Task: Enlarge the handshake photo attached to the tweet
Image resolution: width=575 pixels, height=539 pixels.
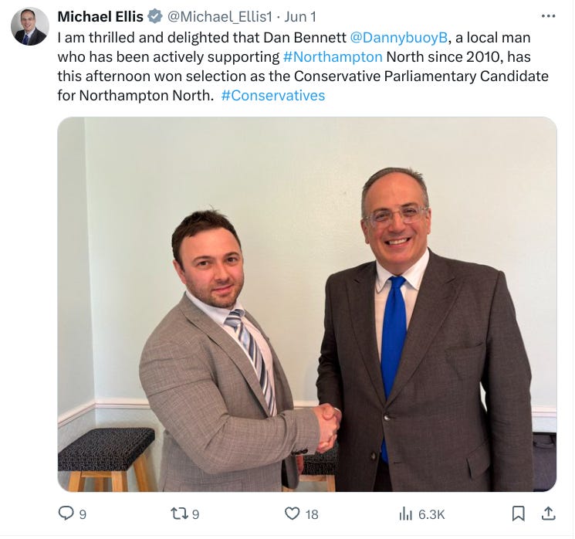Action: [307, 304]
